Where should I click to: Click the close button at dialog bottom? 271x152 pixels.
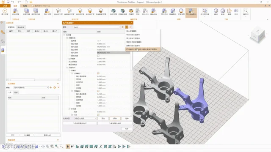coord(127,129)
